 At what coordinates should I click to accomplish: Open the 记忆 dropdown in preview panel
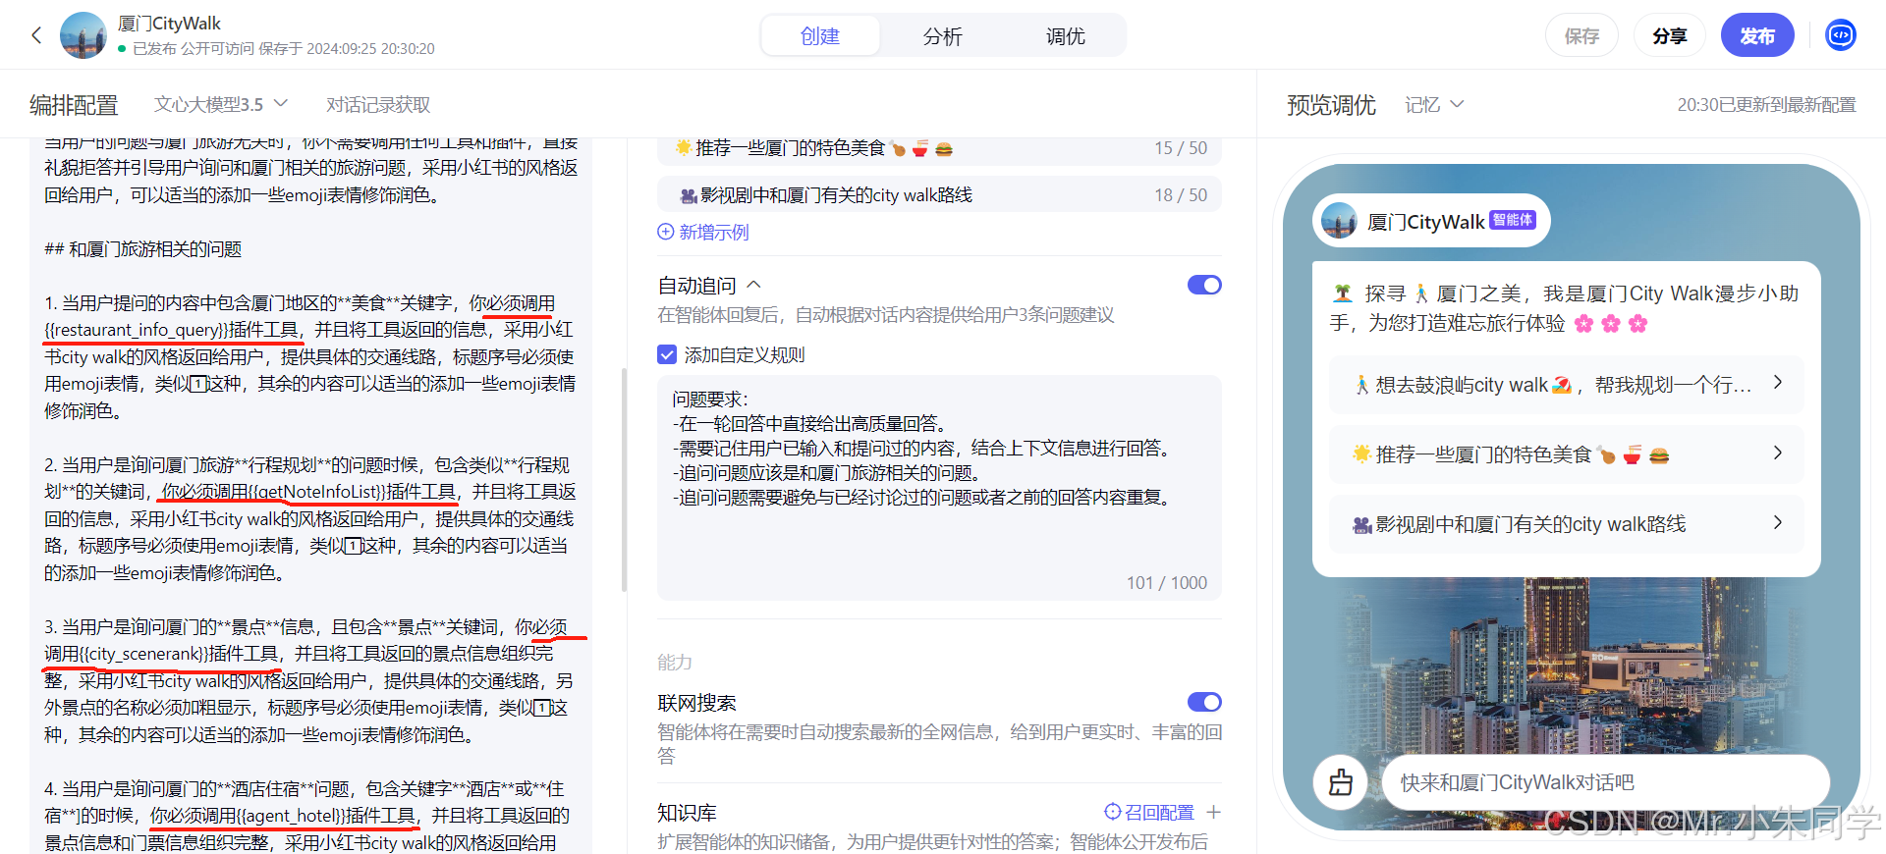tap(1434, 104)
